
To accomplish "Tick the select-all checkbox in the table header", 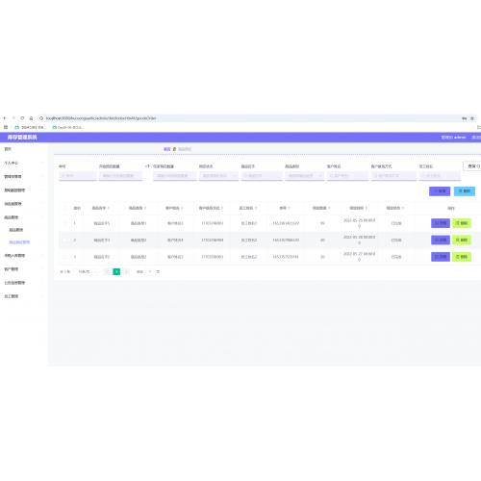I will click(x=65, y=208).
